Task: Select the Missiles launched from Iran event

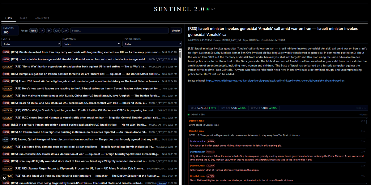Action: click(90, 52)
